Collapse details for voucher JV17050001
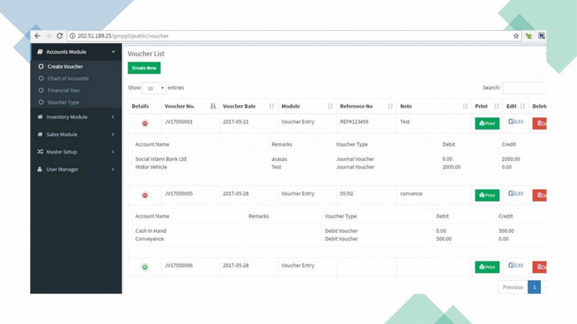The image size is (577, 324). click(x=145, y=123)
